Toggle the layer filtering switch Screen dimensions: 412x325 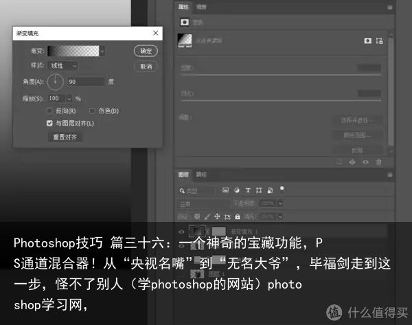coord(282,189)
